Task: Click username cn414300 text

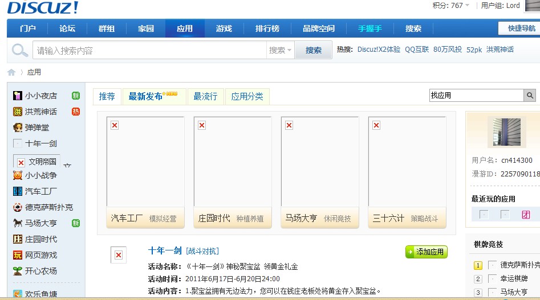Action: click(517, 160)
